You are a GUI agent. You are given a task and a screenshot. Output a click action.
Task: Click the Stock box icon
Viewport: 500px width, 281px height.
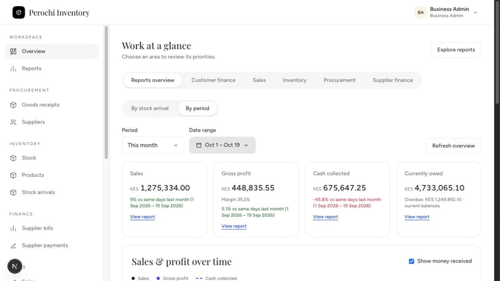pyautogui.click(x=13, y=158)
